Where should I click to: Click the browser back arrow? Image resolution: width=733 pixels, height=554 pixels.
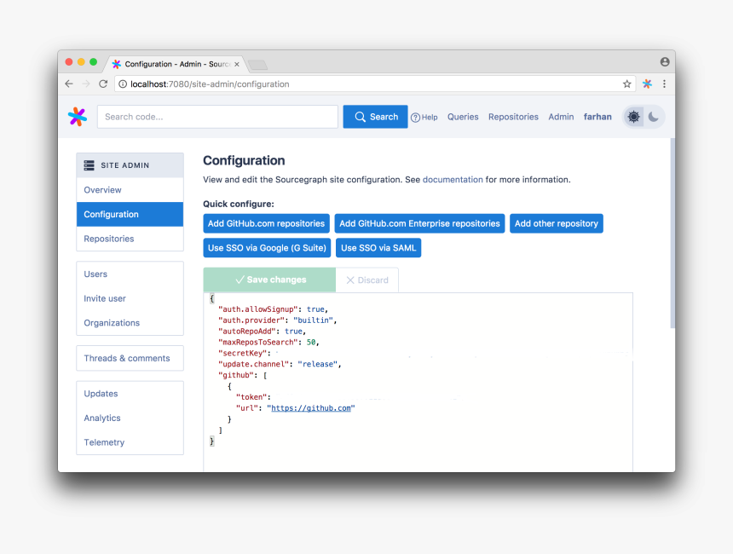tap(69, 84)
